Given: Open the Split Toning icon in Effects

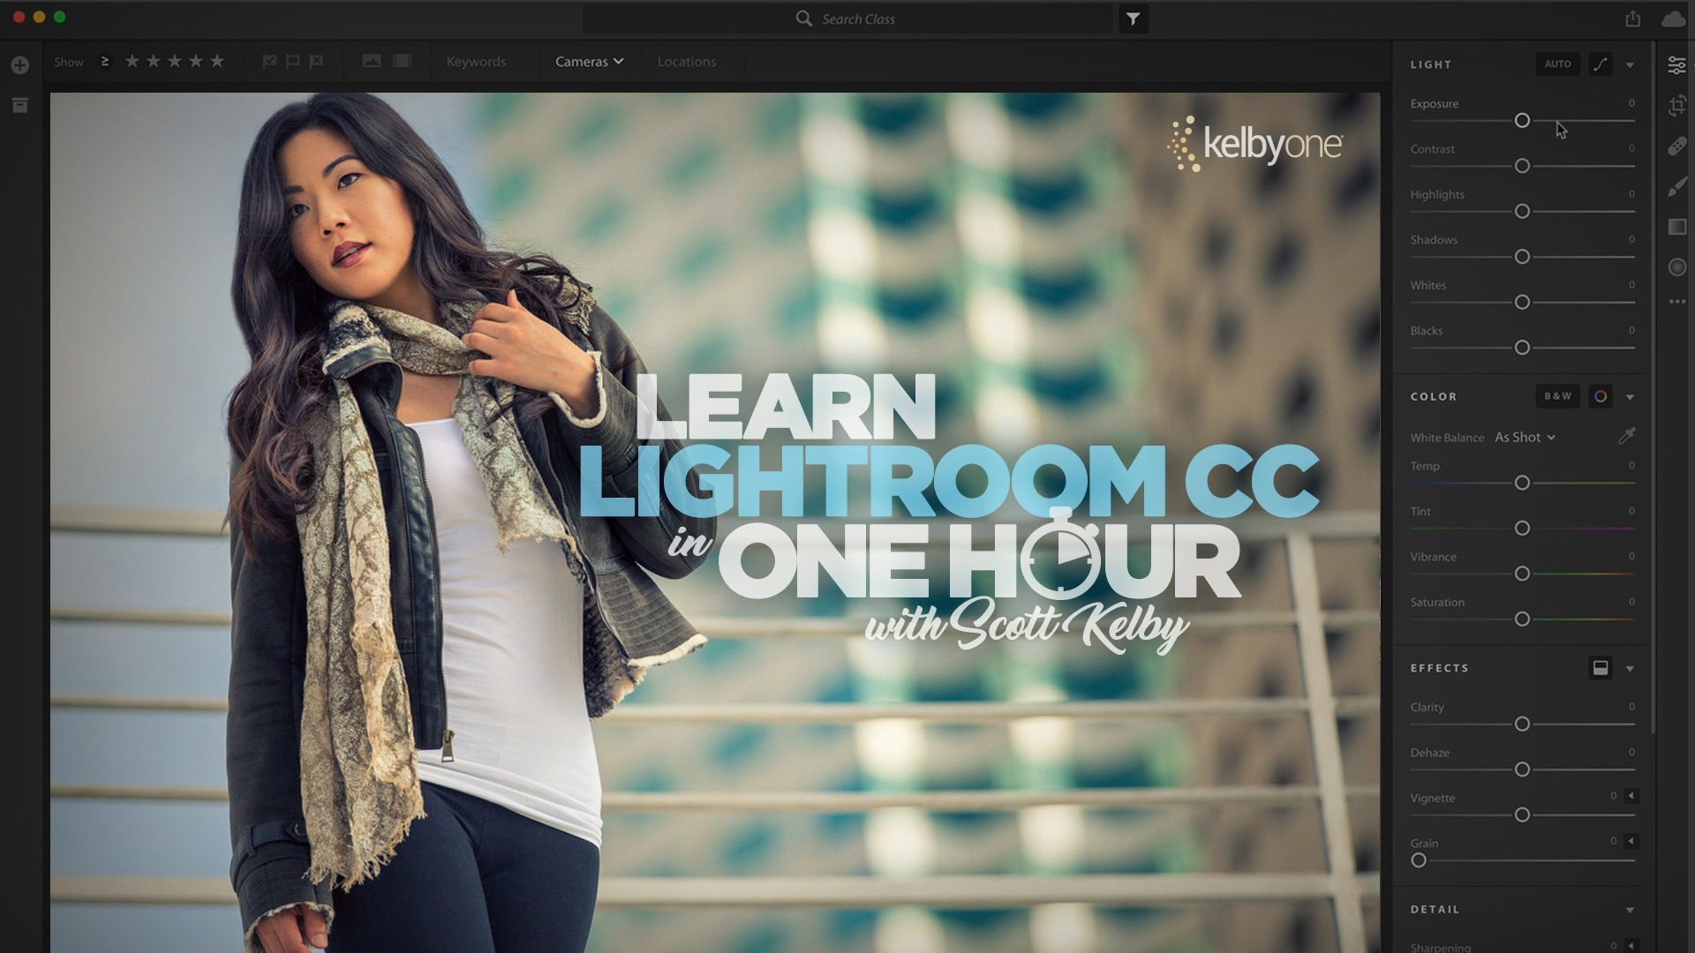Looking at the screenshot, I should 1601,668.
